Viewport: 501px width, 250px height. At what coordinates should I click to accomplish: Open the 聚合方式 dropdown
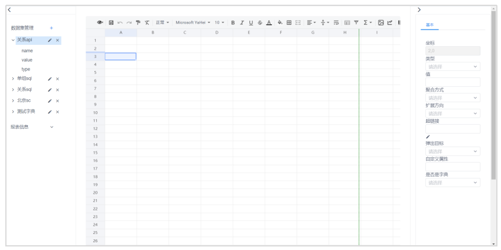point(453,98)
